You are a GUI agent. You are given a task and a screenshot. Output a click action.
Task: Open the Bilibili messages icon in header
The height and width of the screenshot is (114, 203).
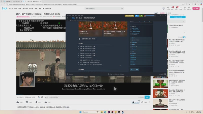click(172, 8)
